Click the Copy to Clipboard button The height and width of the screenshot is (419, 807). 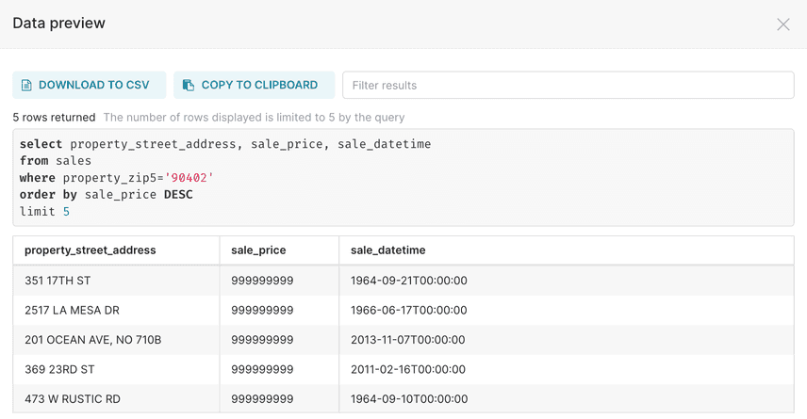[x=255, y=85]
